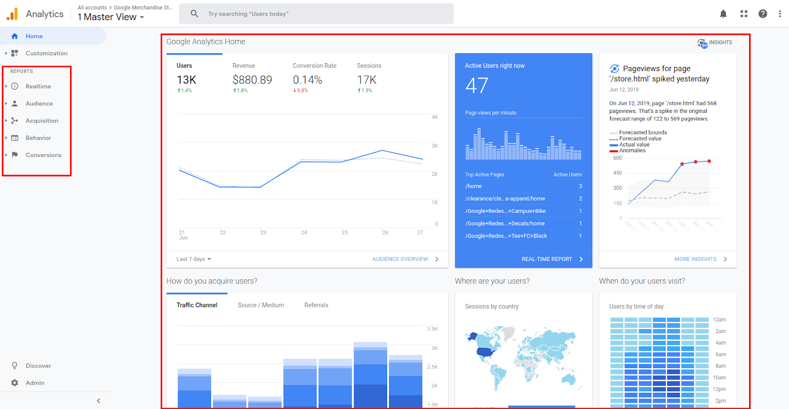Screen dimensions: 789x409
Task: Collapse the left sidebar with chevron
Action: (99, 401)
